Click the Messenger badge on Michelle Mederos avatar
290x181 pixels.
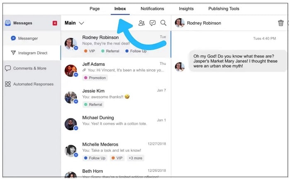(76, 155)
